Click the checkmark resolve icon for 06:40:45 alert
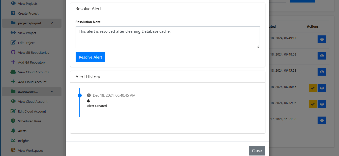Screen dimensions: 339x156 pyautogui.click(x=313, y=88)
